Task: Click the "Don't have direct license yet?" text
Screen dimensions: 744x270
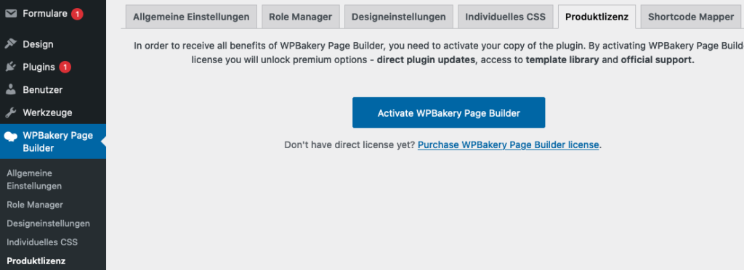Action: pyautogui.click(x=349, y=145)
